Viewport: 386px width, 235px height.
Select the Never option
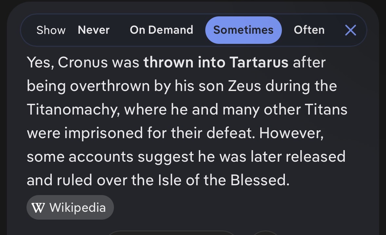tap(94, 30)
